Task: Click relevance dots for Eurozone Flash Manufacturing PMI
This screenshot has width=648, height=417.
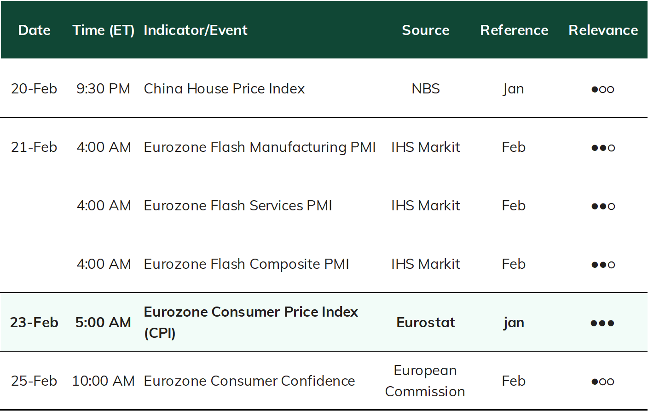Action: (603, 148)
